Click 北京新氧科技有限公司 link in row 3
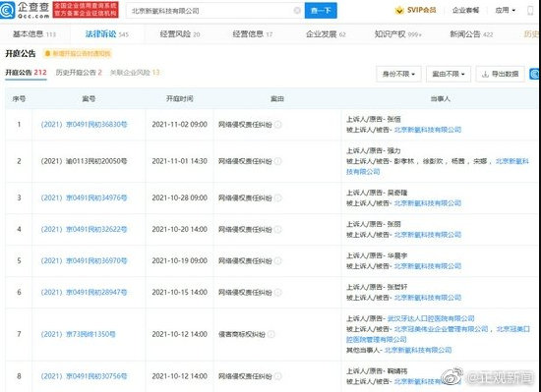541x392 pixels. coord(428,203)
